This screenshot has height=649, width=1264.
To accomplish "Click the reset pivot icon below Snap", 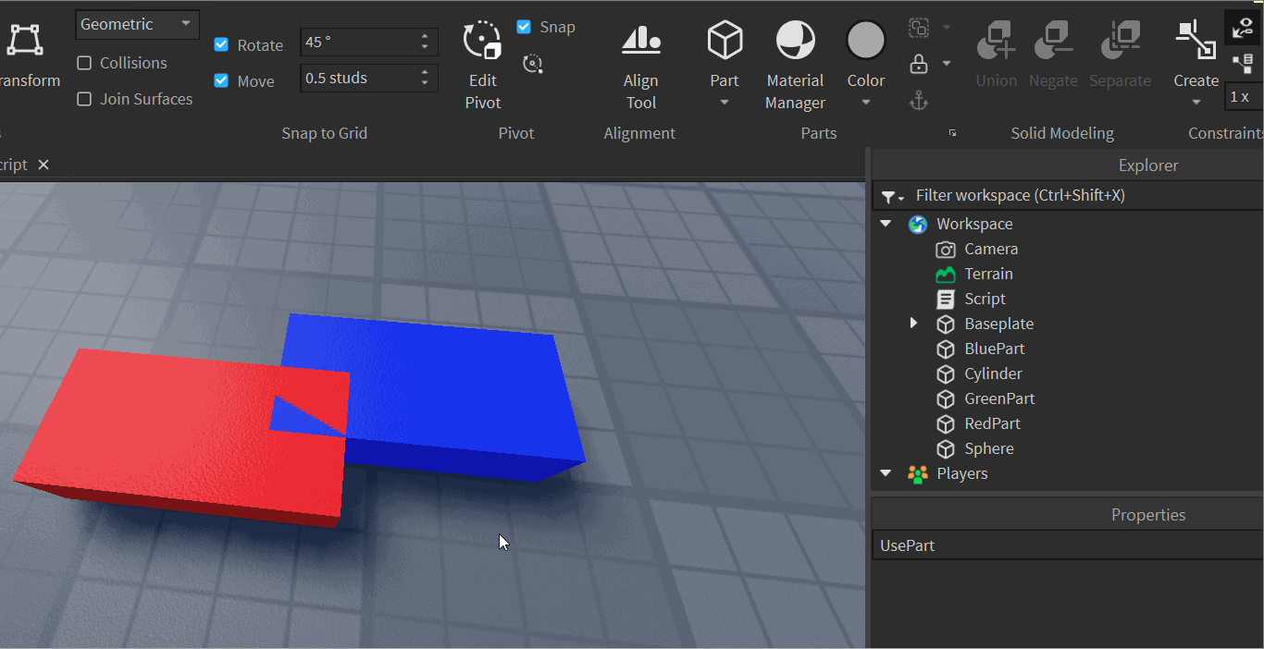I will click(532, 64).
